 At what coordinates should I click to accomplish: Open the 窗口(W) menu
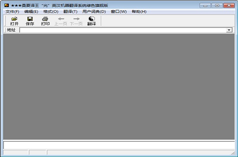tap(119, 11)
